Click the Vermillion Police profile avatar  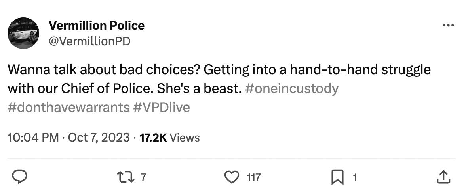[23, 33]
